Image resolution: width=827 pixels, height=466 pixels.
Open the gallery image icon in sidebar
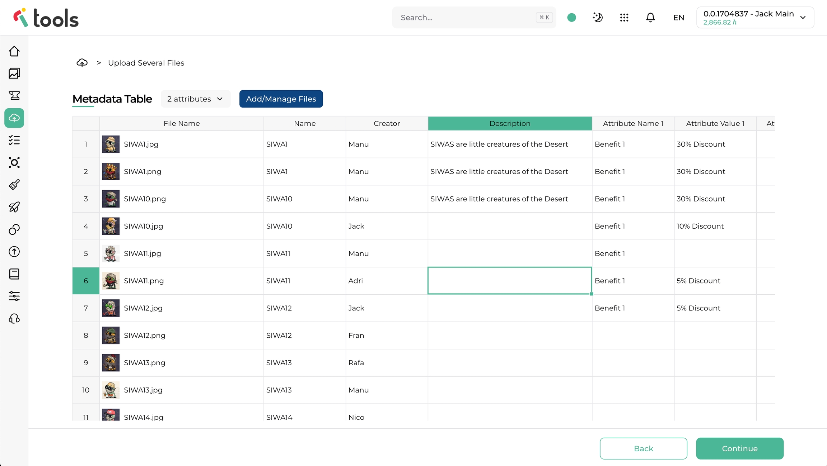pyautogui.click(x=14, y=73)
